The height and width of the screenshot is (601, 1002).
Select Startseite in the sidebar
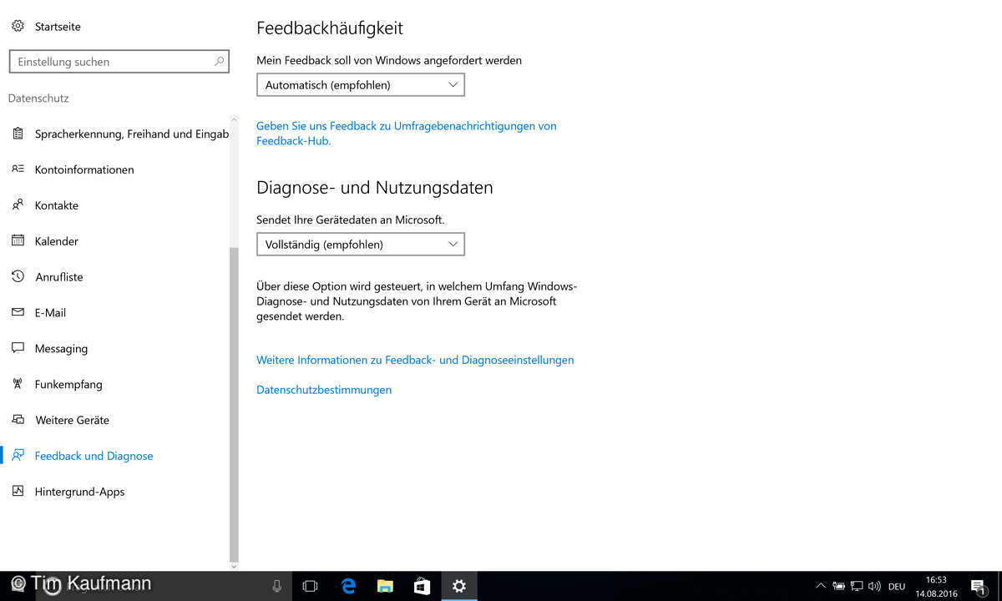58,27
